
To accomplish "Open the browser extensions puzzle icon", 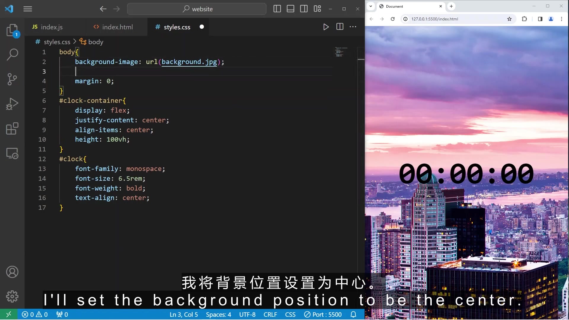I will click(524, 19).
